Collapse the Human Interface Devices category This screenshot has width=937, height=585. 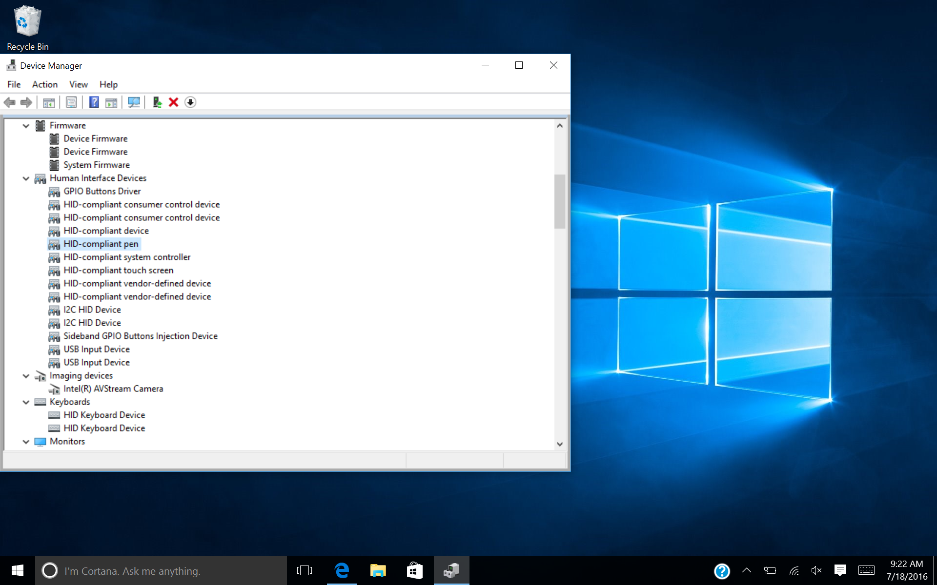(26, 178)
